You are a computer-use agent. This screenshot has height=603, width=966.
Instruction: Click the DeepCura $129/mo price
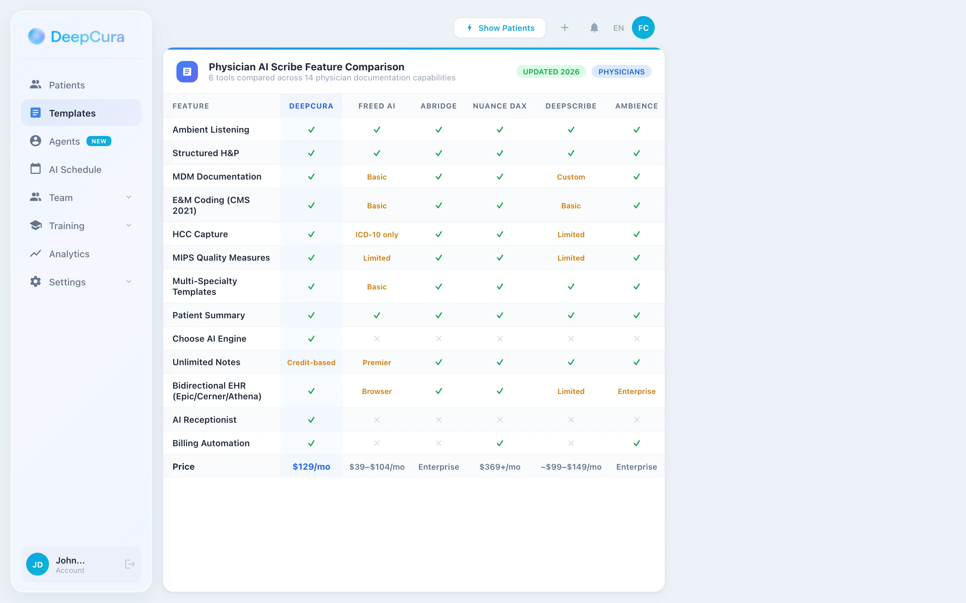[311, 467]
